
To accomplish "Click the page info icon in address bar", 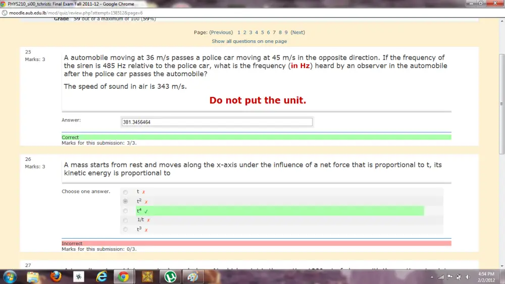I will [5, 13].
